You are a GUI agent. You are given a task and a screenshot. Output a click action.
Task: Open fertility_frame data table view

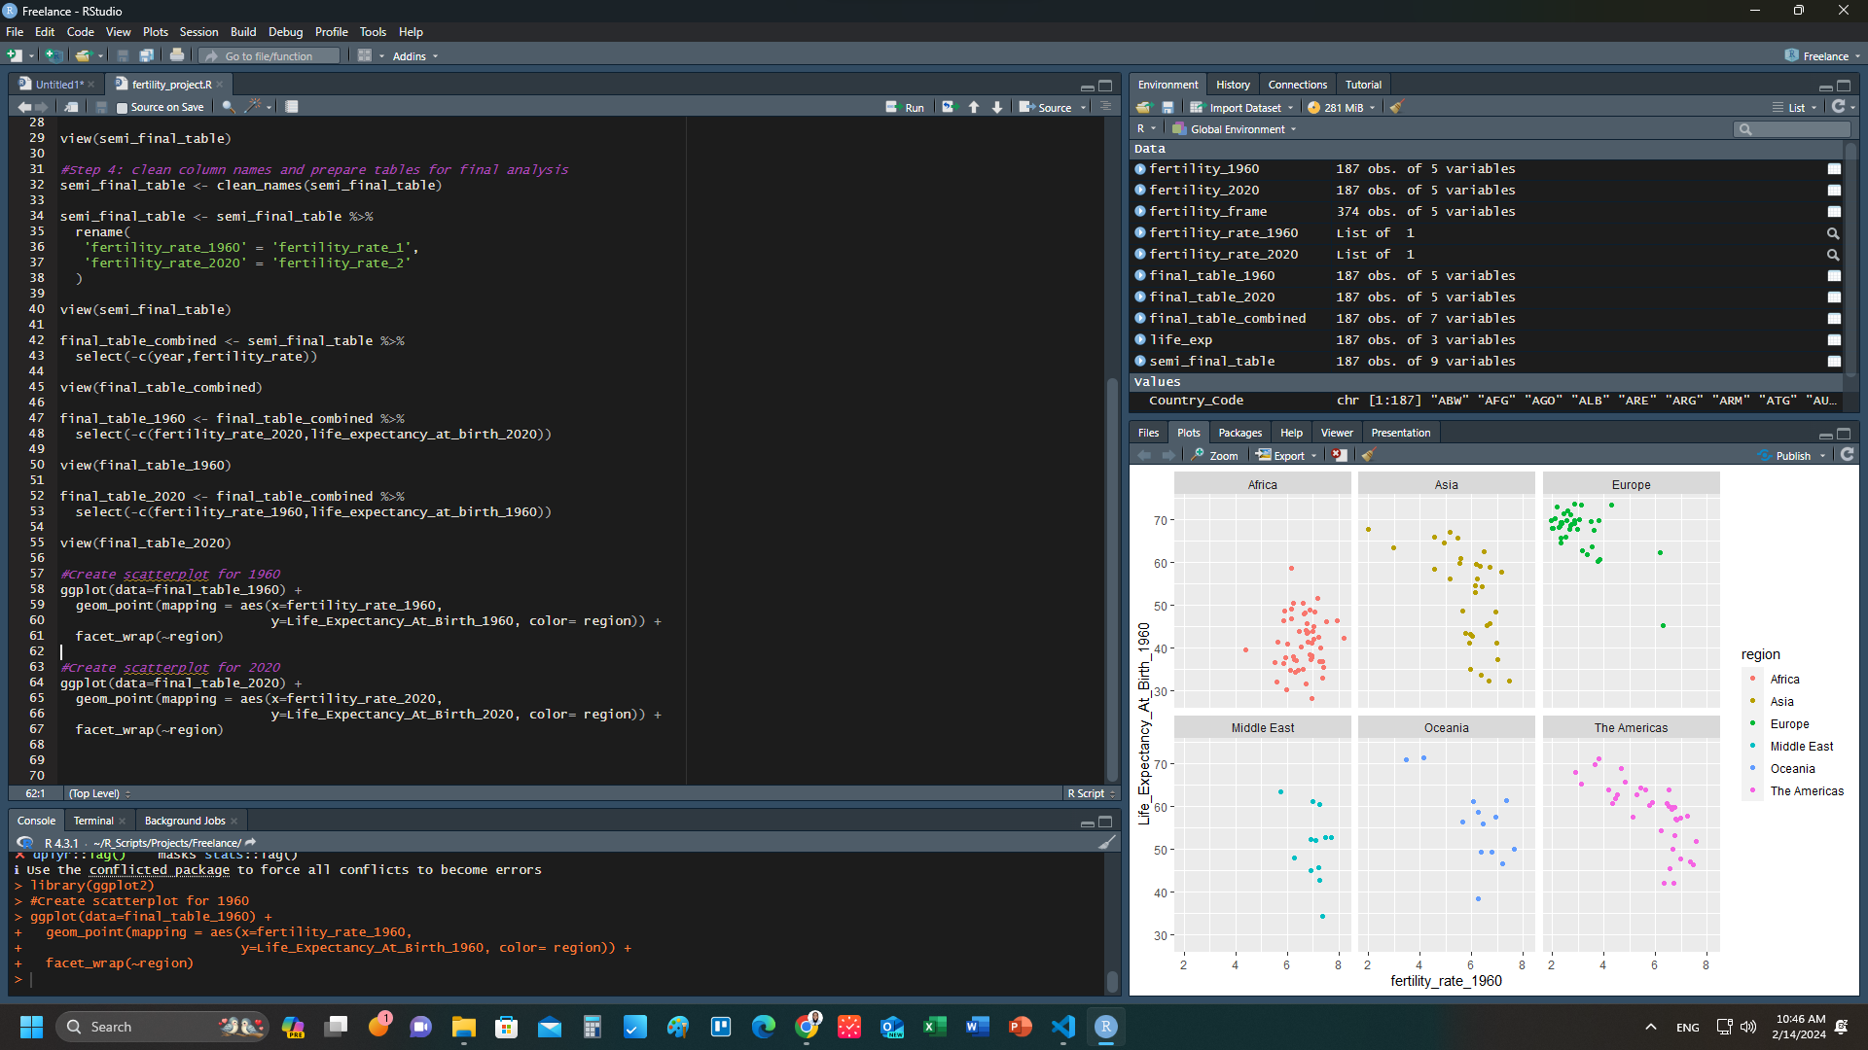[1834, 212]
